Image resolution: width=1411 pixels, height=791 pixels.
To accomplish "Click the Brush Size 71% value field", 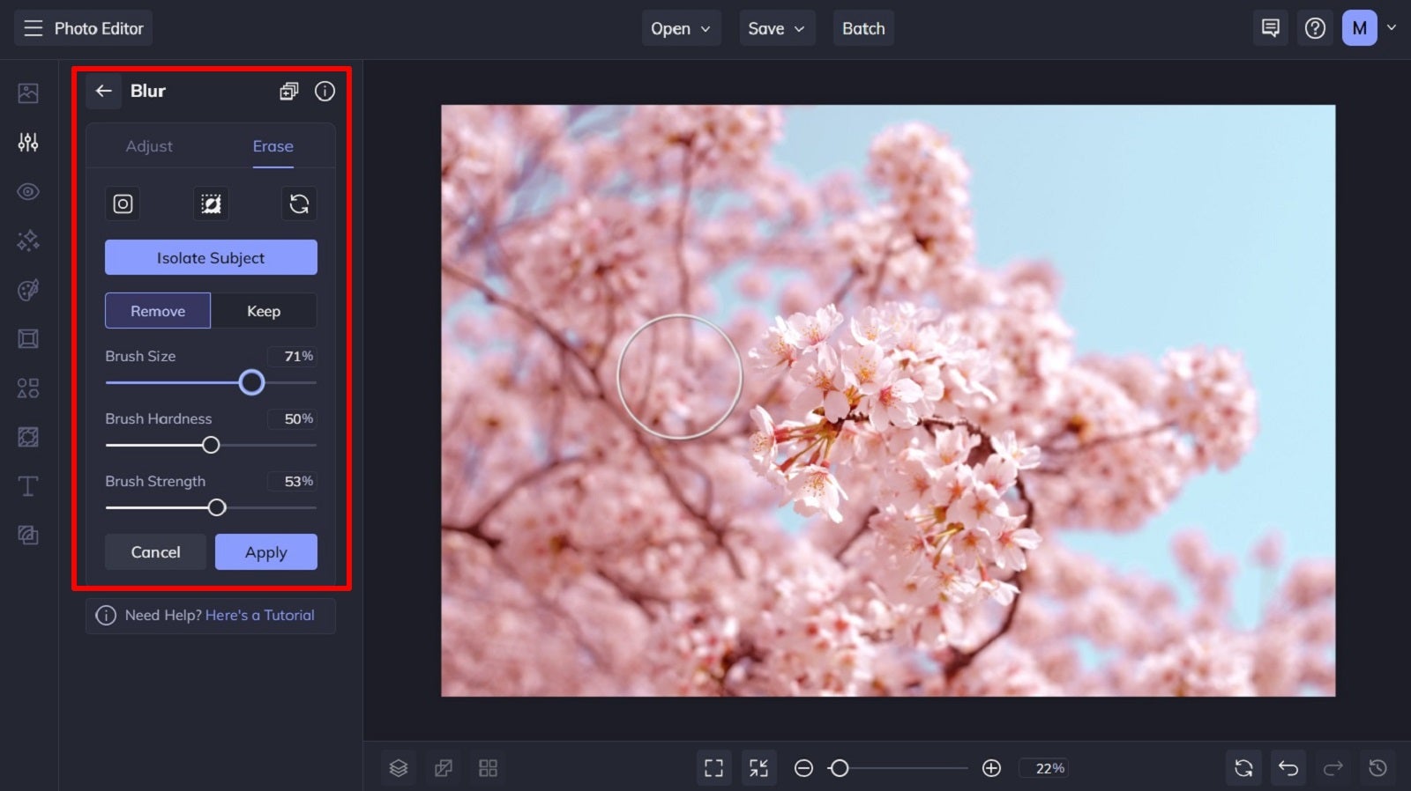I will coord(292,356).
